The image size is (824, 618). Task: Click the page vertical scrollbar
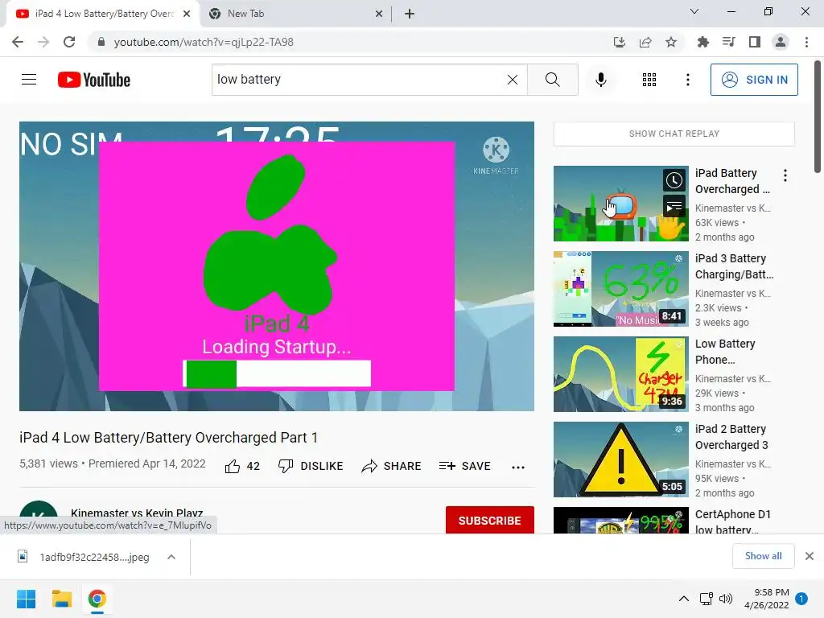(x=818, y=117)
